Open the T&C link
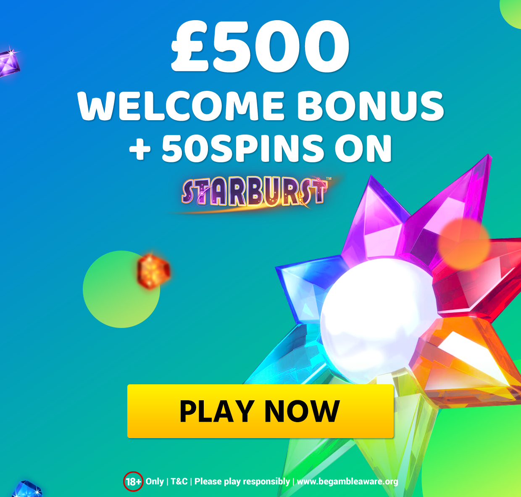This screenshot has height=497, width=521. point(179,481)
